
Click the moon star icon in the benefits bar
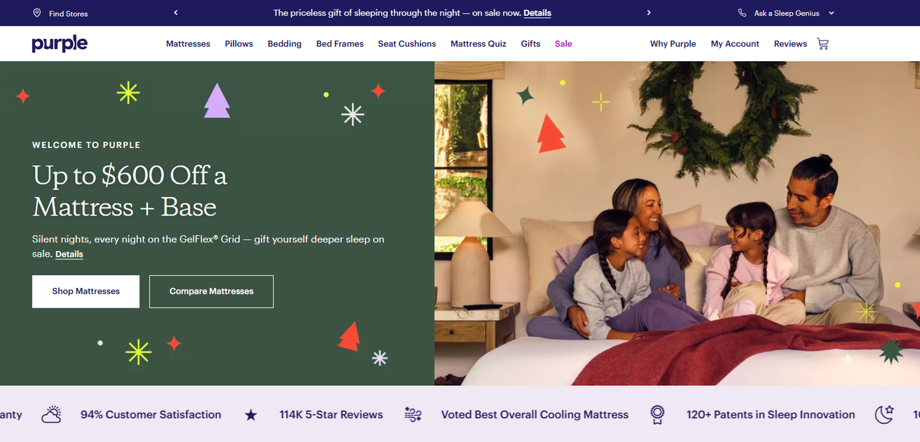pyautogui.click(x=884, y=415)
